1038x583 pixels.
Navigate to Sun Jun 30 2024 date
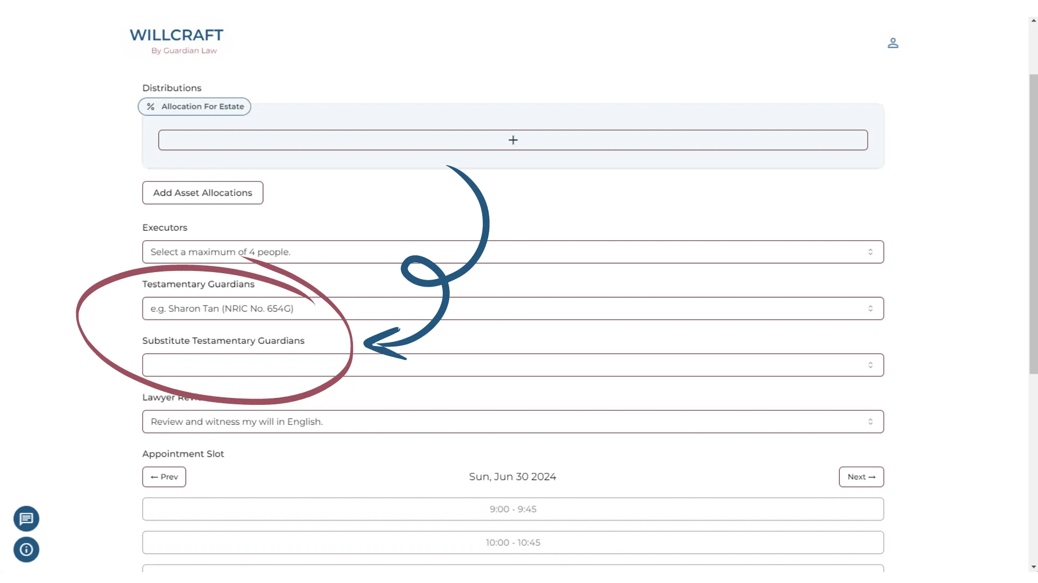[x=513, y=476]
